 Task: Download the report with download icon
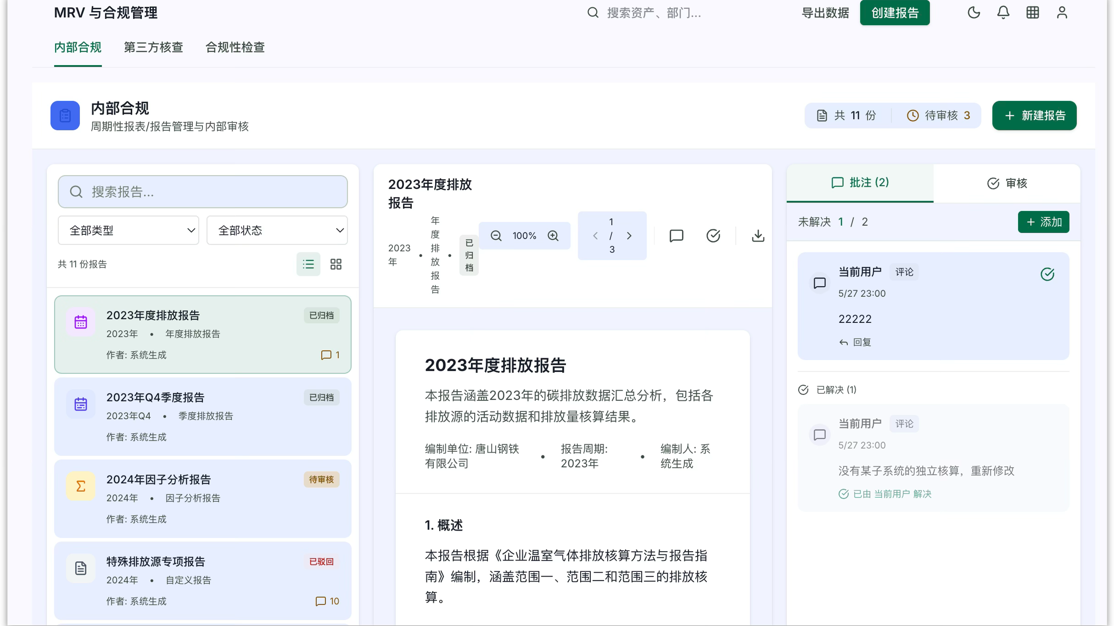tap(758, 236)
